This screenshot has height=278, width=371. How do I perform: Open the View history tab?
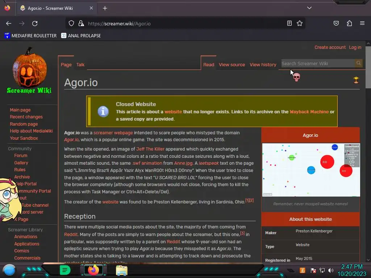point(263,64)
